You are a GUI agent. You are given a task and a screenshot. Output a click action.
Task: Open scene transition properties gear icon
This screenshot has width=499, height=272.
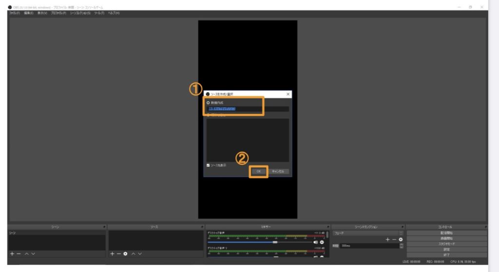point(401,239)
